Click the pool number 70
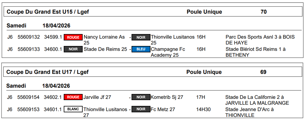 tap(264, 12)
